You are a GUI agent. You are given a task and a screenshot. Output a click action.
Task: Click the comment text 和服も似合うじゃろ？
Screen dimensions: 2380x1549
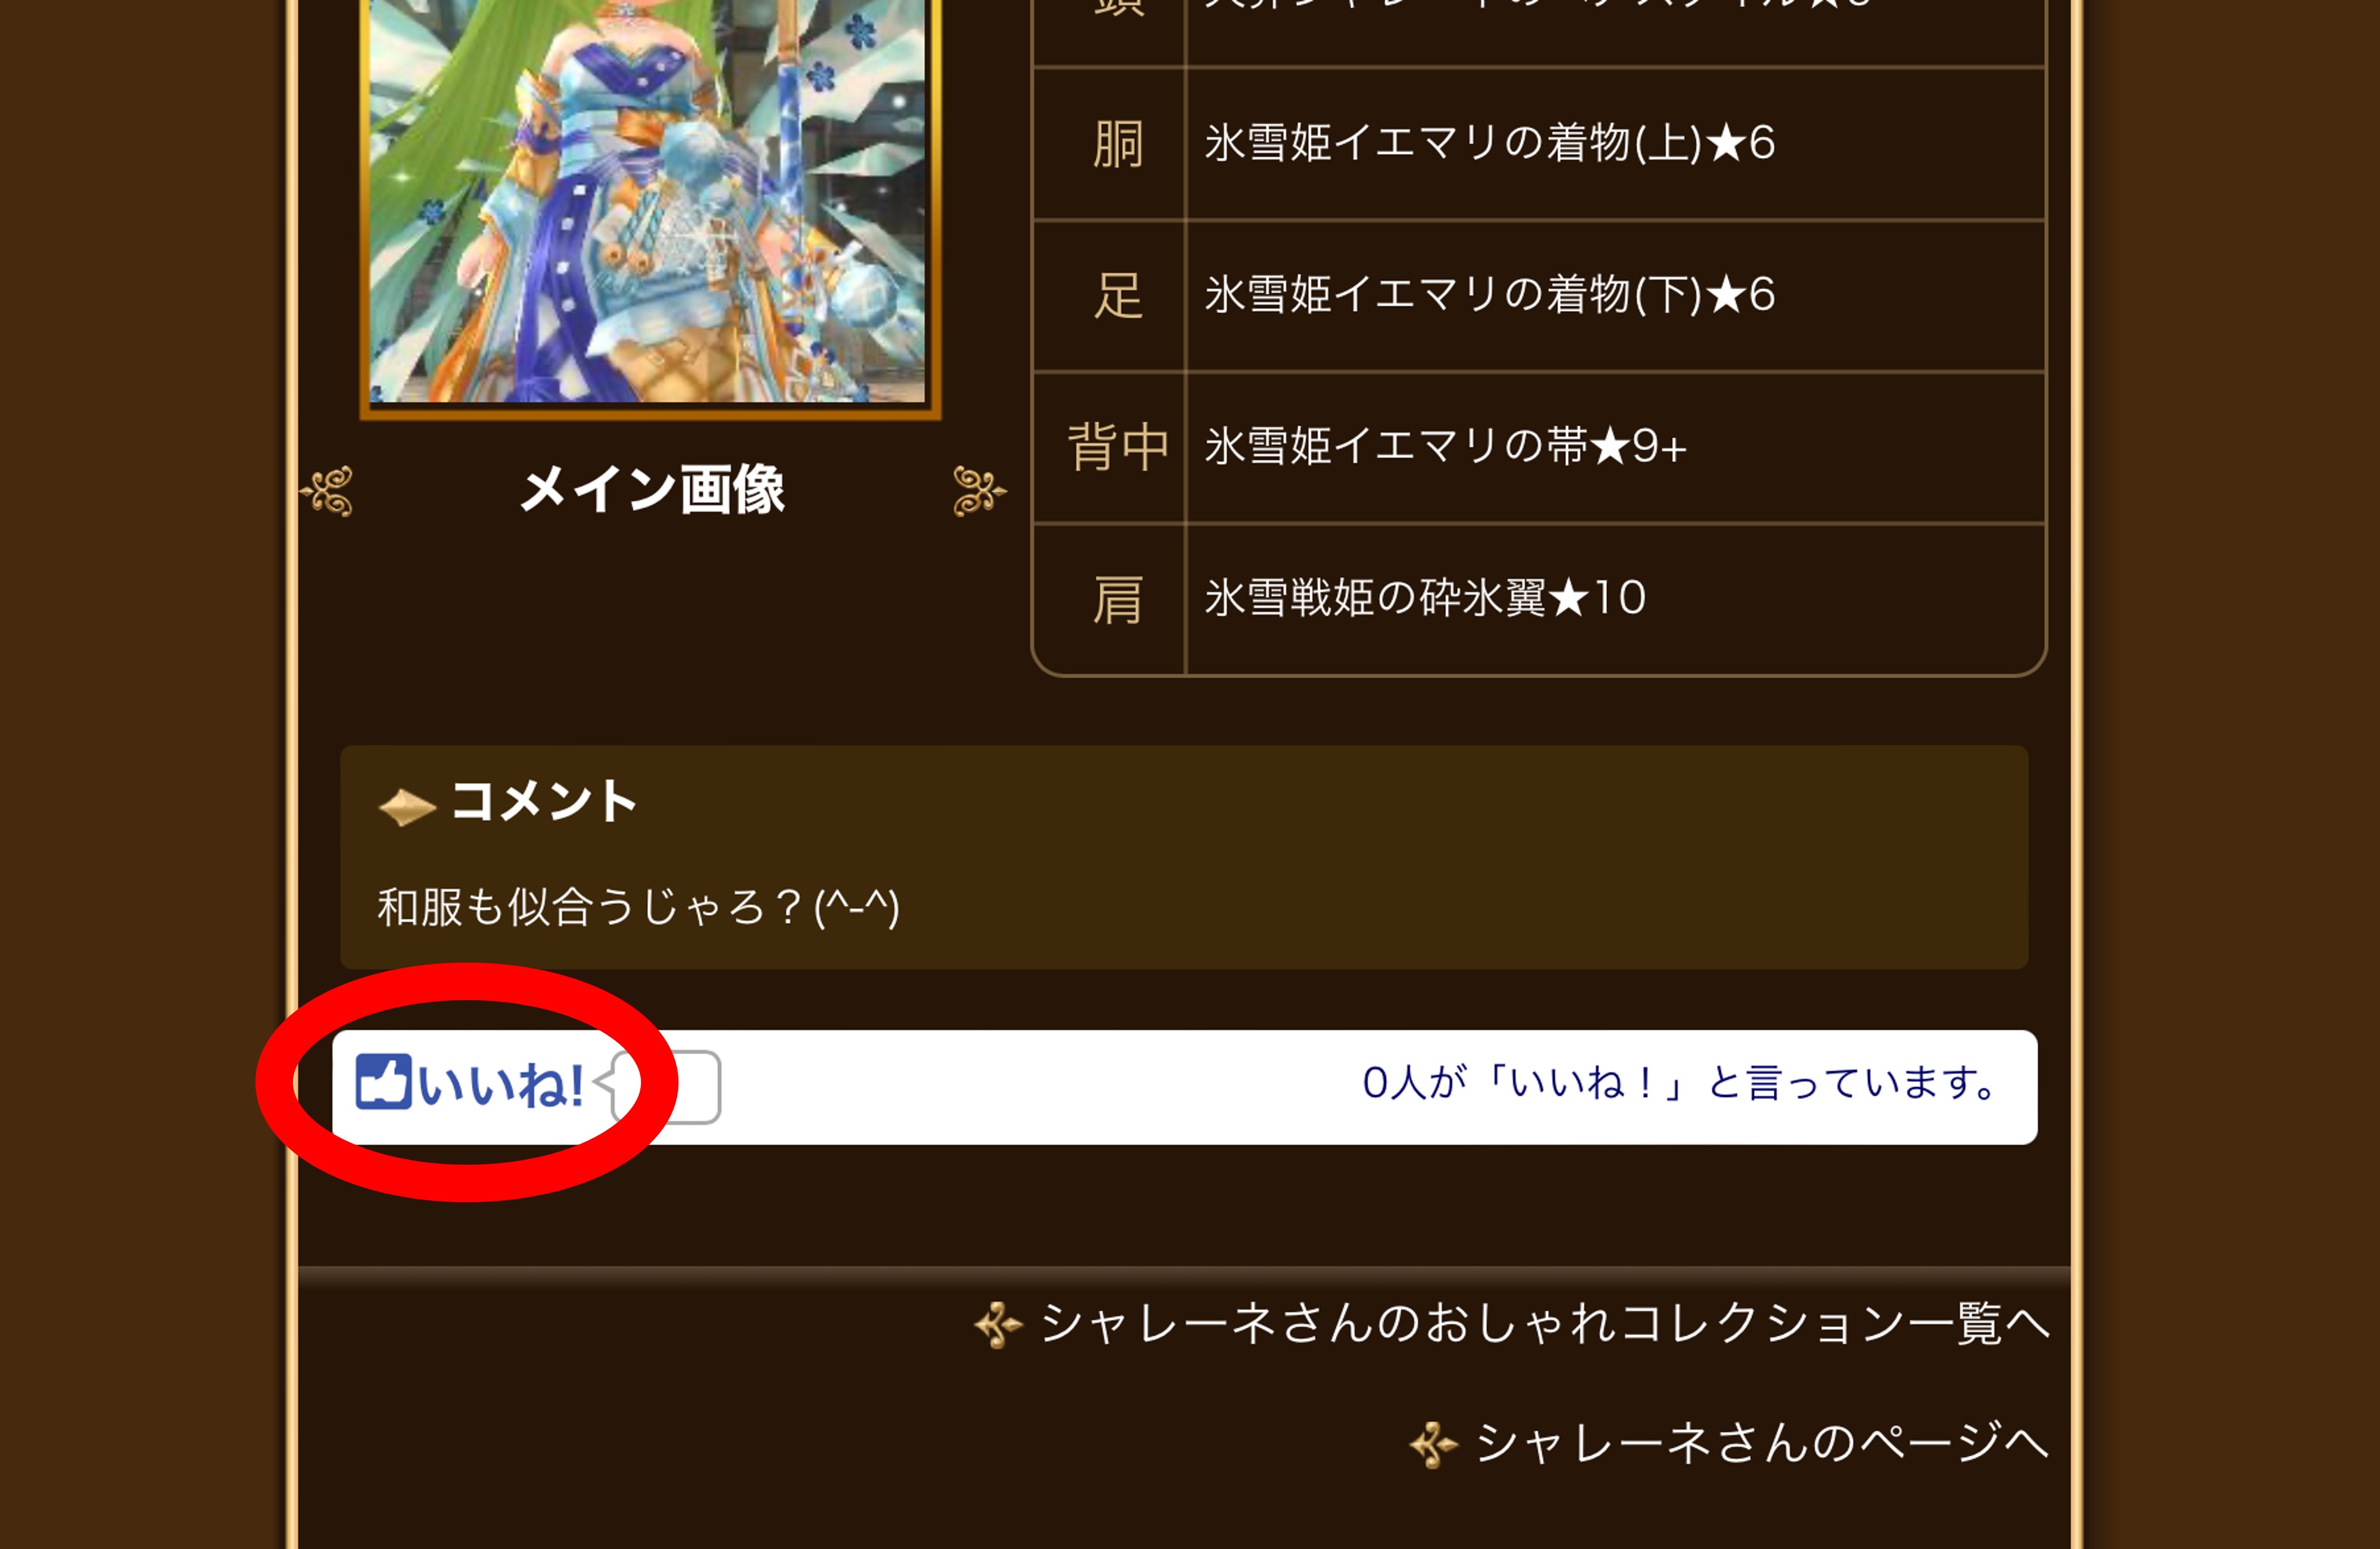click(590, 907)
